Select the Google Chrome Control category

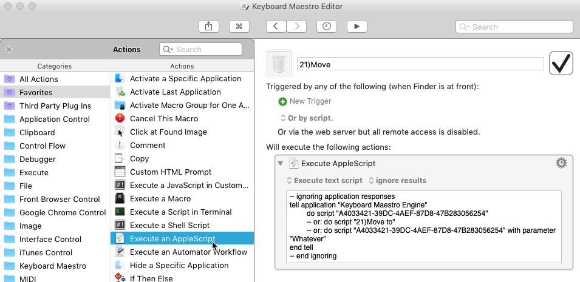point(55,212)
